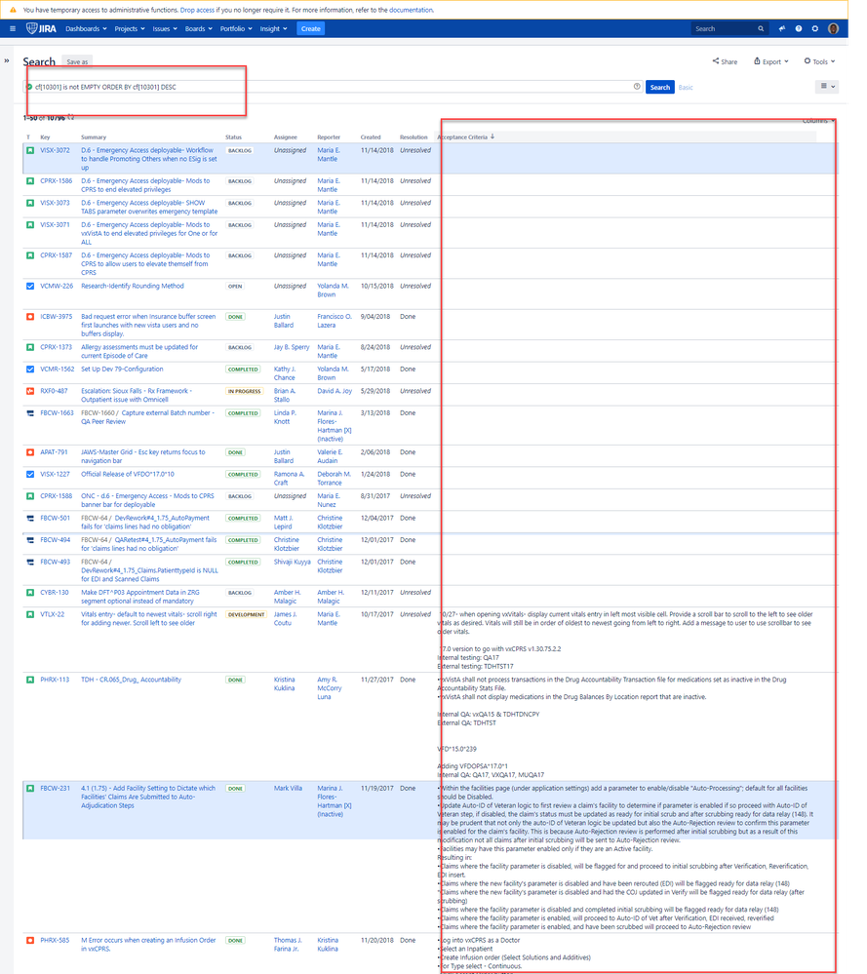Open the user profile avatar
This screenshot has width=867, height=974.
pyautogui.click(x=834, y=28)
